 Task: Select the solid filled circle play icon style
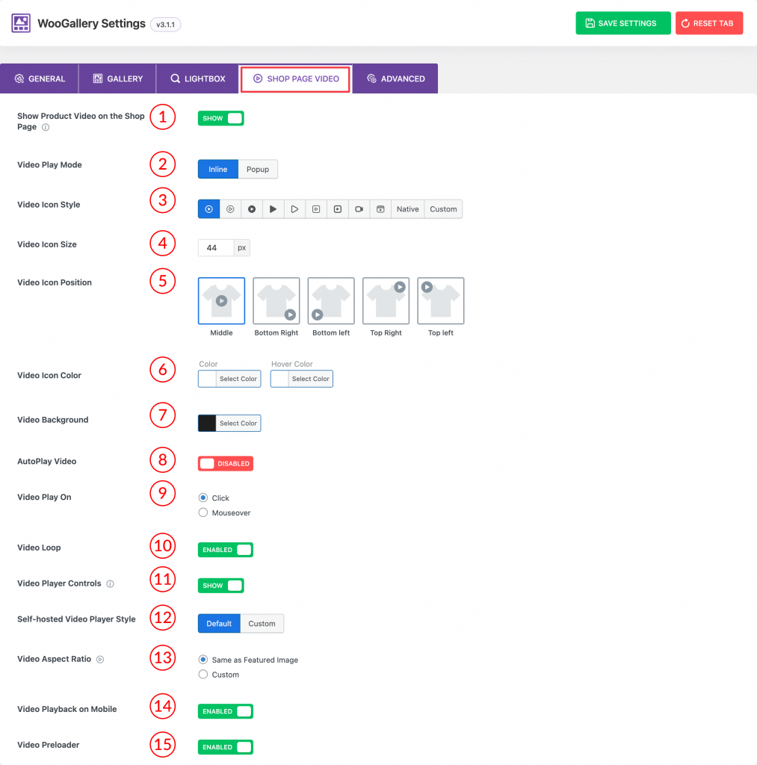tap(252, 209)
